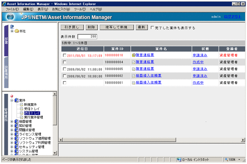Click the document icon in row 1000000002
This screenshot has height=164, width=247.
(x=134, y=76)
